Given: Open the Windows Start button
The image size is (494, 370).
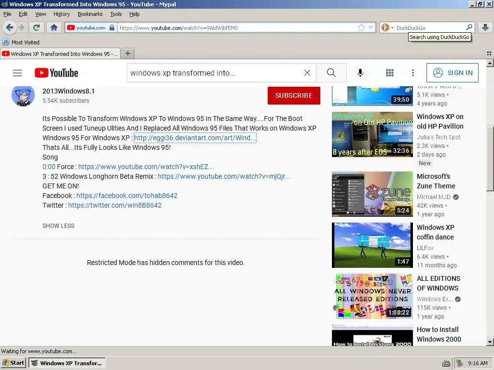Looking at the screenshot, I should [13, 363].
